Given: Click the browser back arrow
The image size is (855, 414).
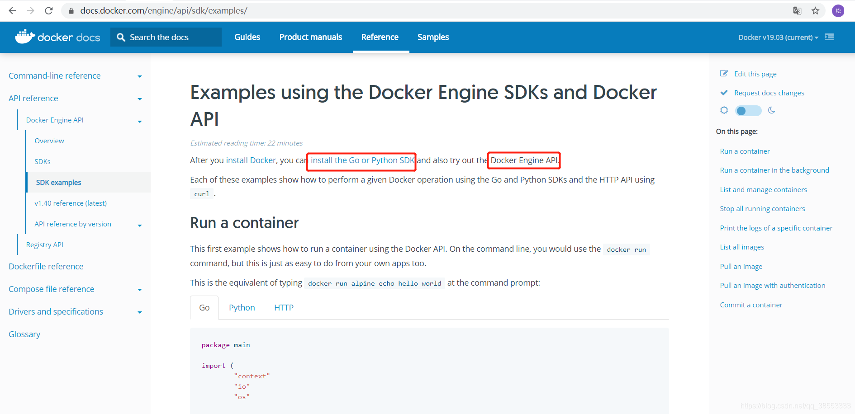Looking at the screenshot, I should click(12, 10).
